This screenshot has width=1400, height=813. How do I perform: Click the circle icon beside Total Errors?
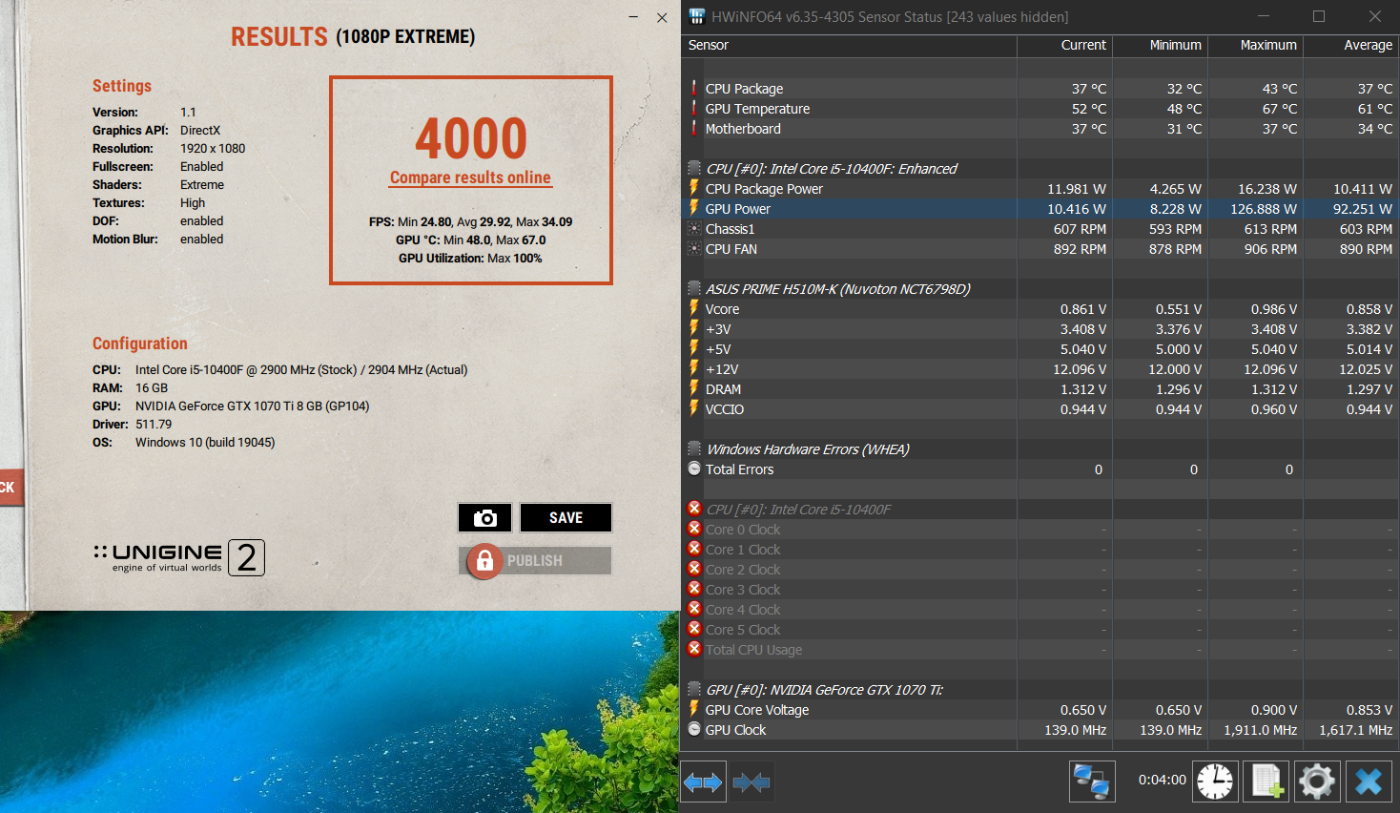click(694, 469)
